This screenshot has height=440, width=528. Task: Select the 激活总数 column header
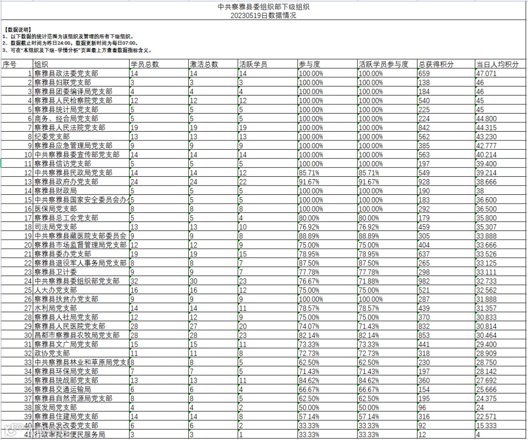214,64
